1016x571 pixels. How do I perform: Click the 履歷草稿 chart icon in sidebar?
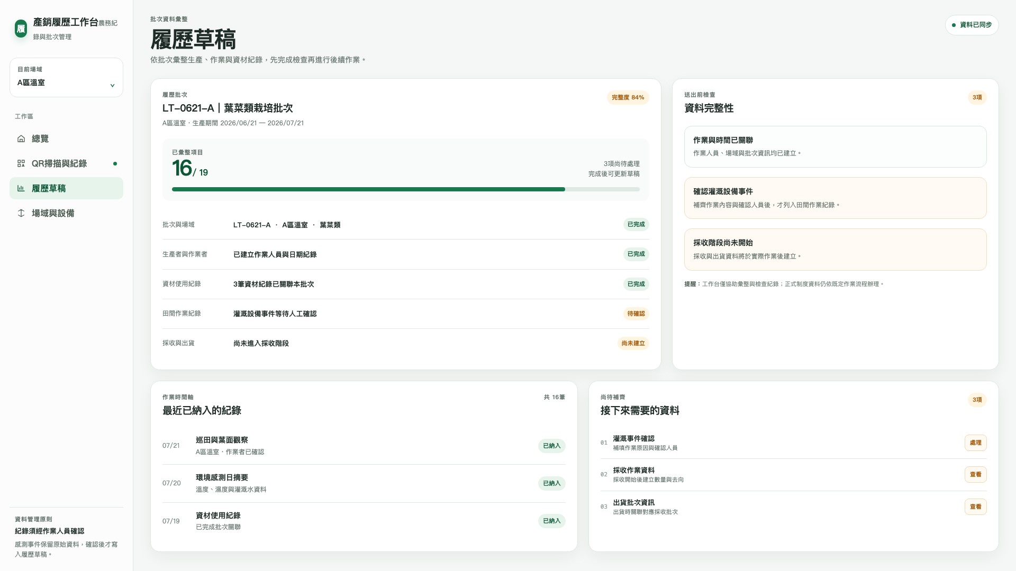(x=21, y=188)
